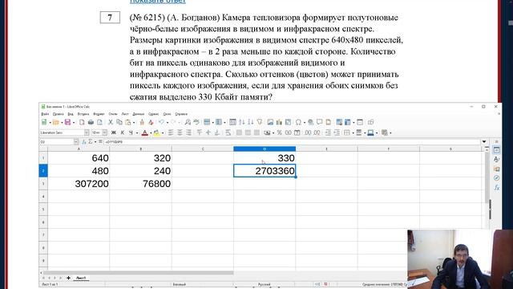The height and width of the screenshot is (289, 513).
Task: Apply red font color A swatch
Action: pos(144,132)
